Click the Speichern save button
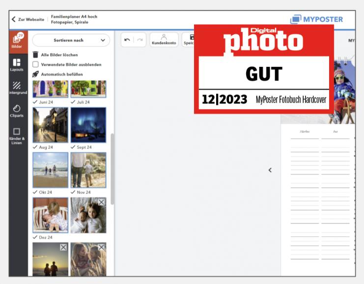 (x=188, y=40)
